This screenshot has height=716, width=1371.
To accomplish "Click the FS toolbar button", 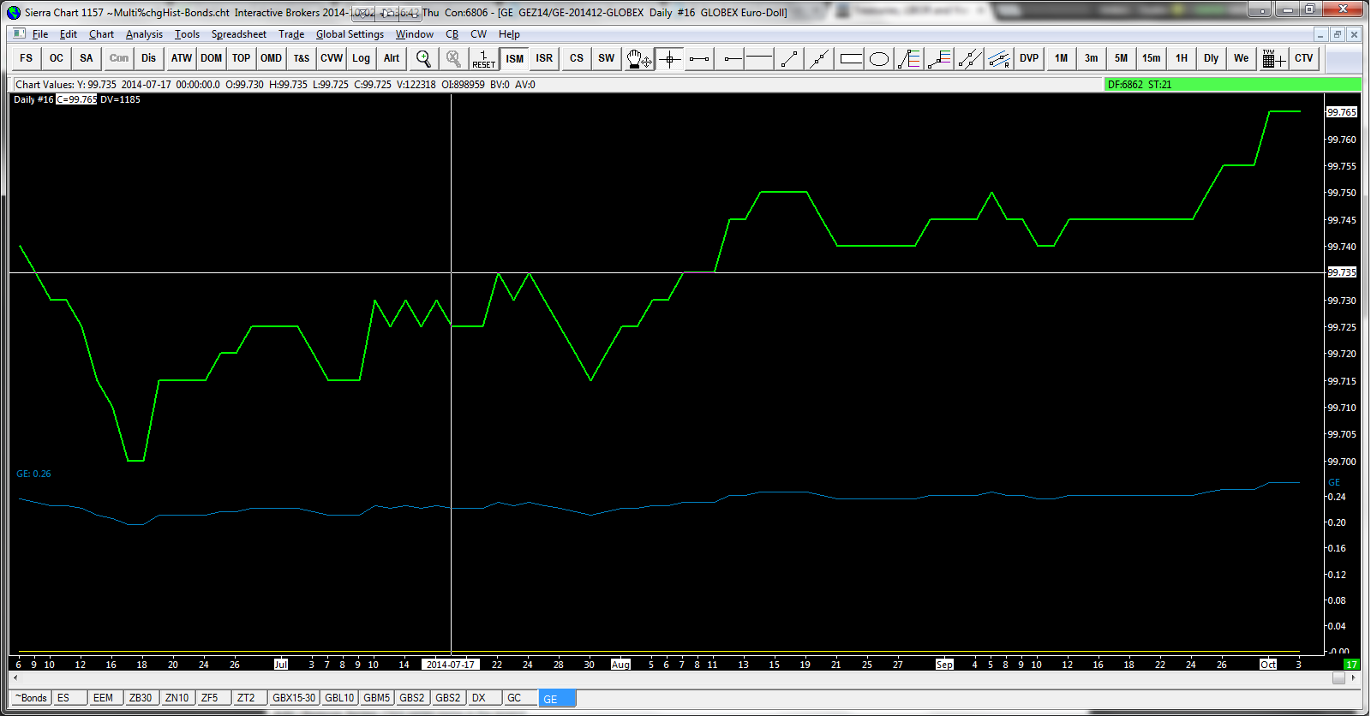I will (x=27, y=58).
